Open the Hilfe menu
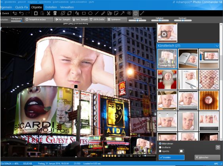Image resolution: width=223 pixels, height=166 pixels. 91,2
